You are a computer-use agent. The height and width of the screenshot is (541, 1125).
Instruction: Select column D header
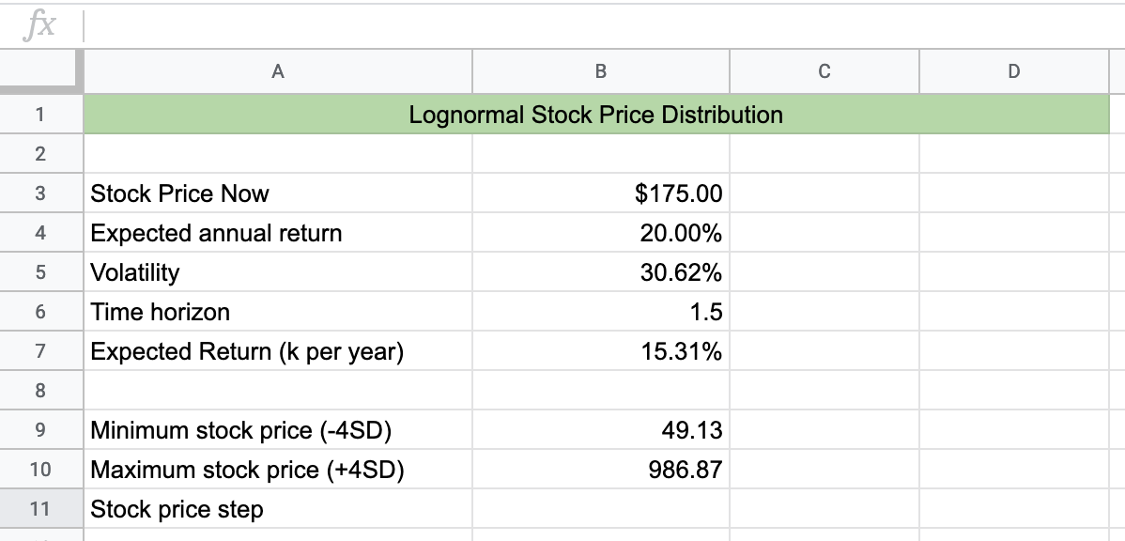tap(1014, 71)
